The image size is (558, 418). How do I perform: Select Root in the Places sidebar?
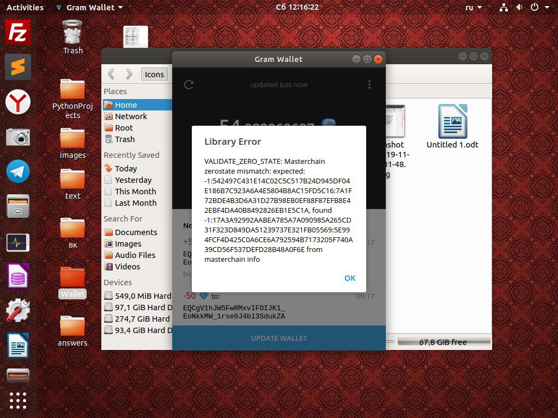(x=137, y=127)
